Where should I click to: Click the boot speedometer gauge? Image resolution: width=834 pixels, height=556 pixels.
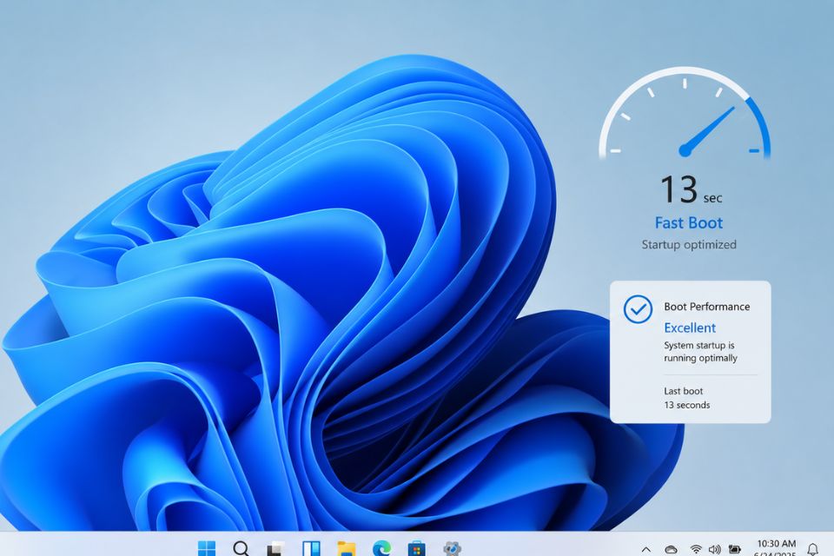(685, 113)
